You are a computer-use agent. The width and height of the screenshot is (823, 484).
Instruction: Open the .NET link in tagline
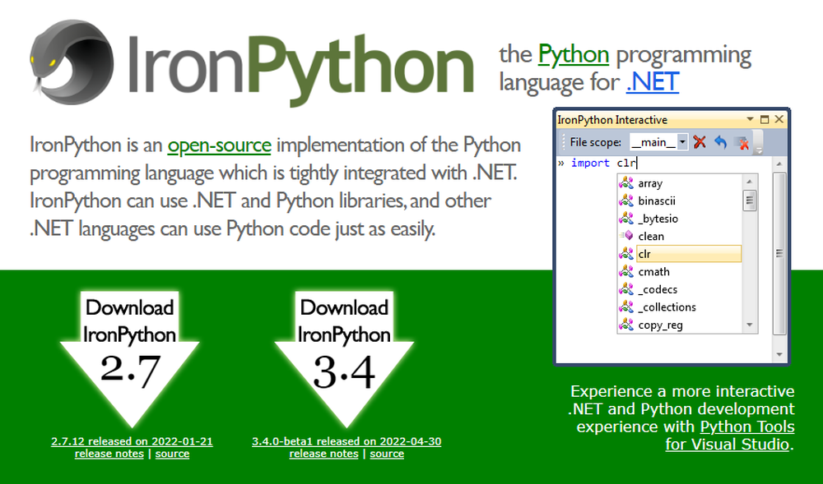pos(653,82)
